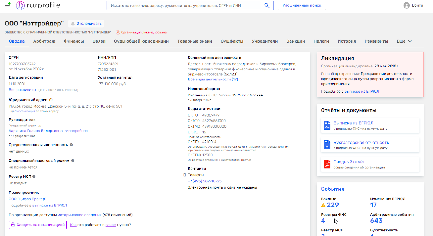Click the 17 Изменения ЕГРЮЛ count
Viewport: 433px width, 236px height.
373,205
